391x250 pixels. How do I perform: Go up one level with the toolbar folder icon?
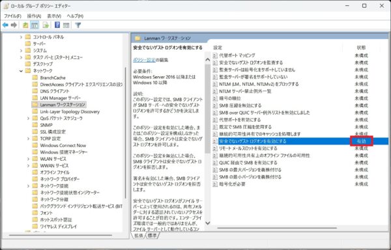click(25, 25)
